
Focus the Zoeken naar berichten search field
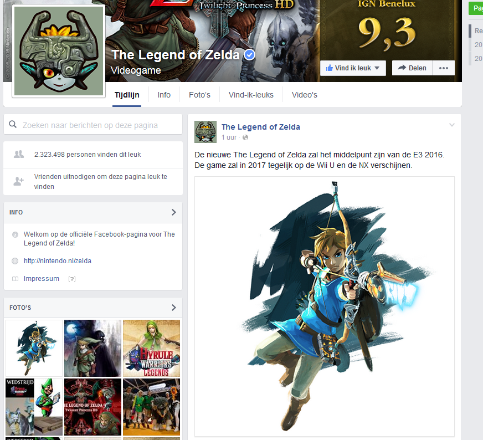pyautogui.click(x=93, y=125)
